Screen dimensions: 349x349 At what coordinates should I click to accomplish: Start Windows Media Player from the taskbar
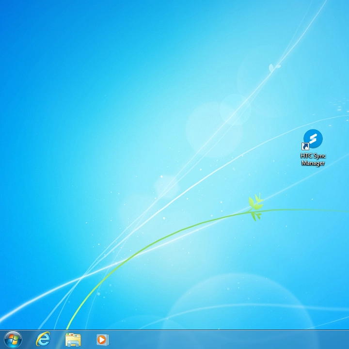point(102,339)
